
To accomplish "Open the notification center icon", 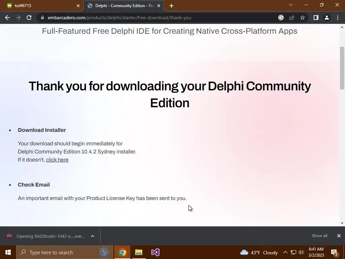I will click(x=335, y=253).
